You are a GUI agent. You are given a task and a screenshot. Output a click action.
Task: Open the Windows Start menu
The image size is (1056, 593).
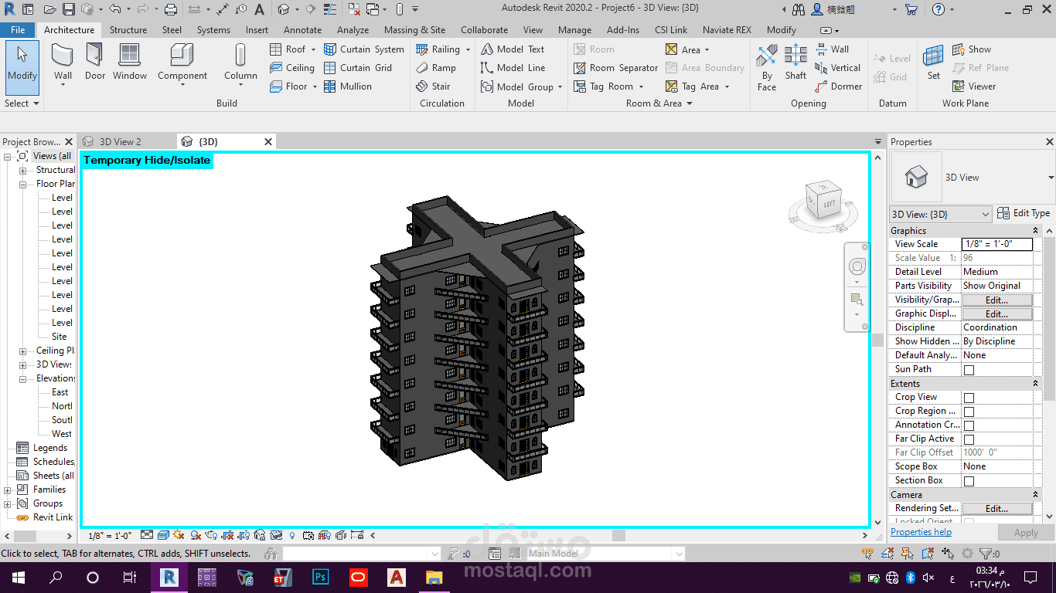click(x=17, y=577)
